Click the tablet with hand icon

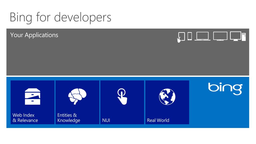tap(181, 37)
